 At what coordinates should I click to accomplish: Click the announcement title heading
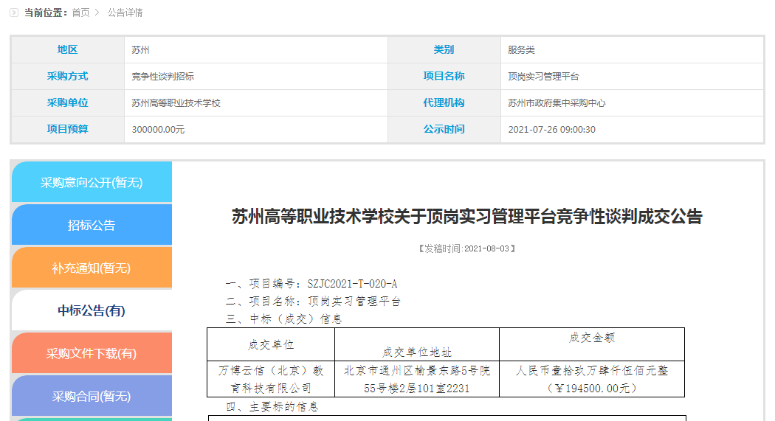[x=467, y=217]
